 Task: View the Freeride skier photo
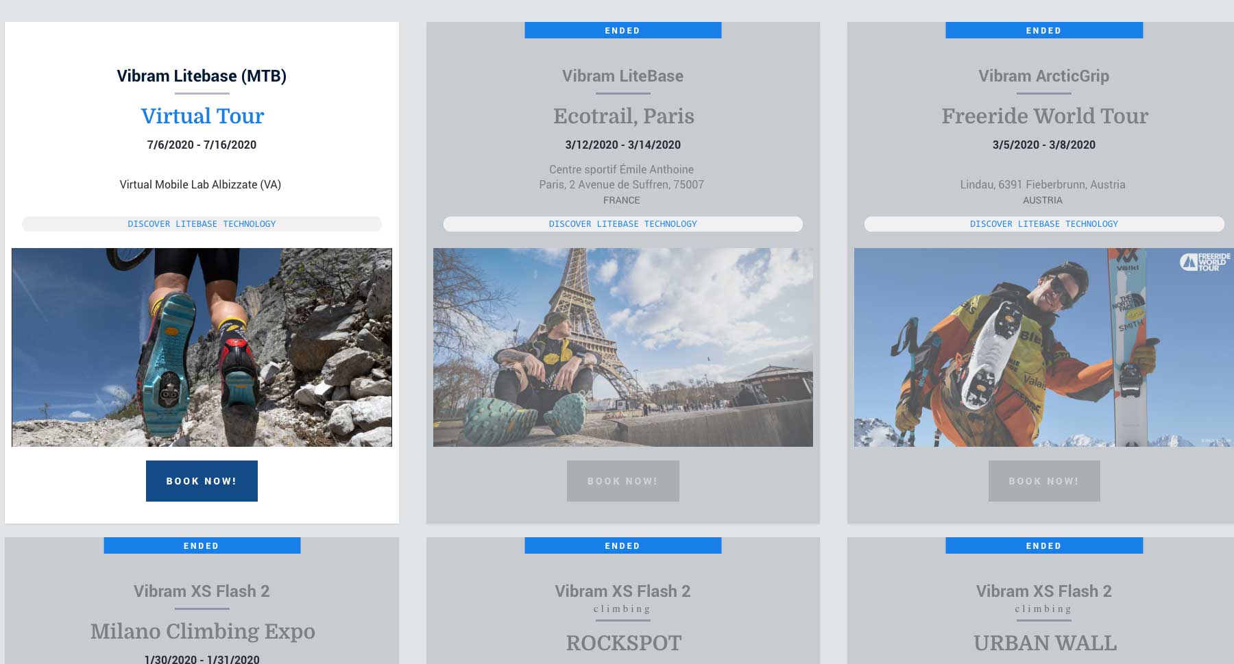tap(1043, 347)
